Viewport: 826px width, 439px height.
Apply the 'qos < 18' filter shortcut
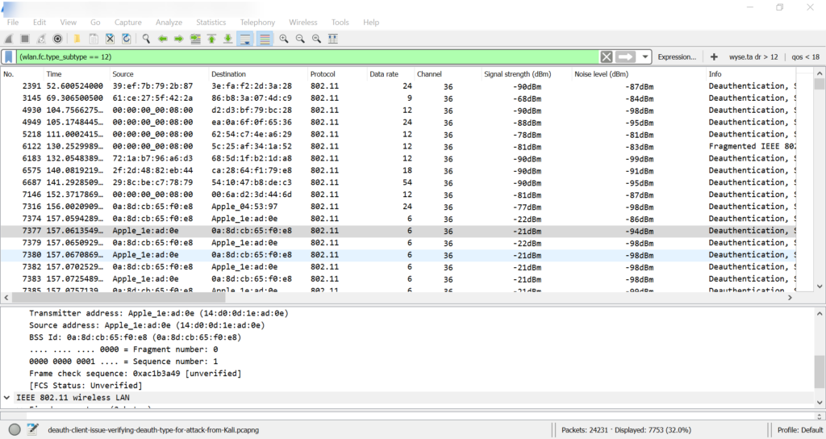pyautogui.click(x=803, y=57)
